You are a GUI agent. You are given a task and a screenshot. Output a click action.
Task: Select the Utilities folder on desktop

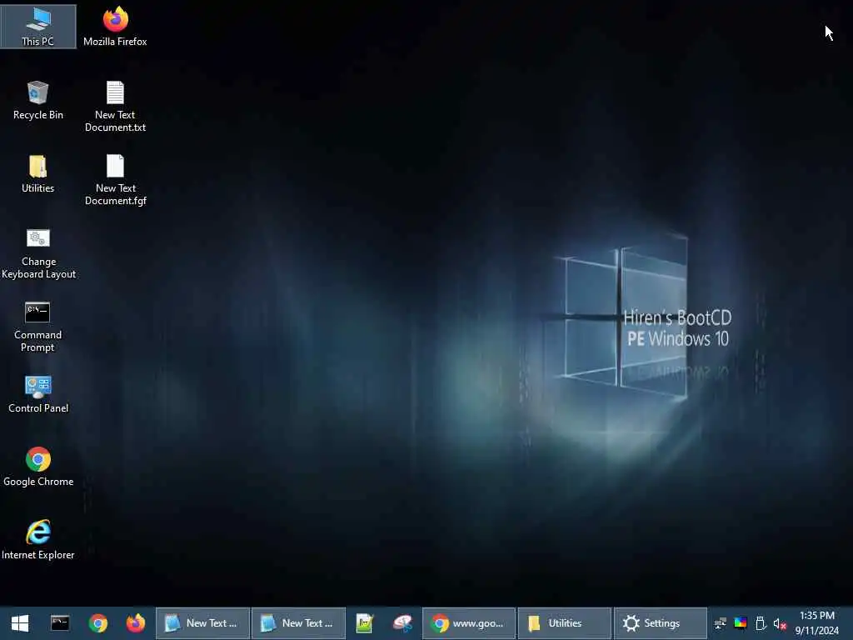pyautogui.click(x=38, y=174)
